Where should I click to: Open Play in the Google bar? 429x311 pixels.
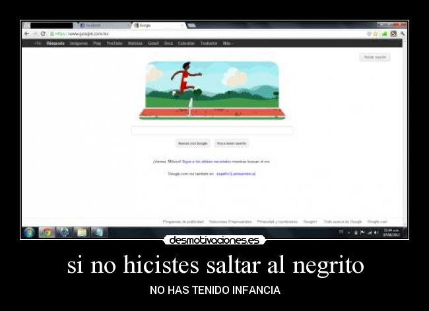click(97, 43)
